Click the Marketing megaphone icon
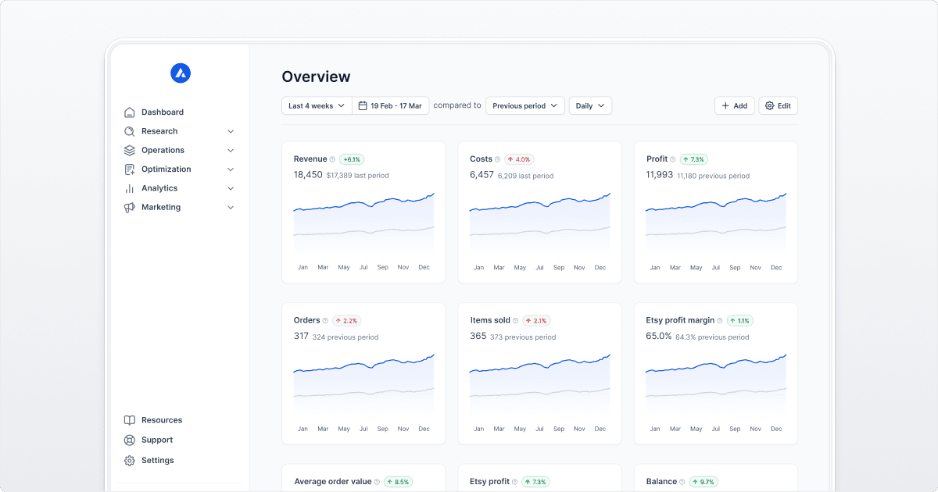 (130, 207)
